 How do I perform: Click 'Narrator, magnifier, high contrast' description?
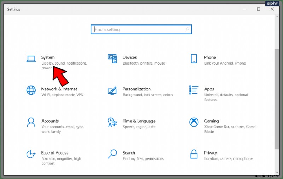[x=61, y=161]
